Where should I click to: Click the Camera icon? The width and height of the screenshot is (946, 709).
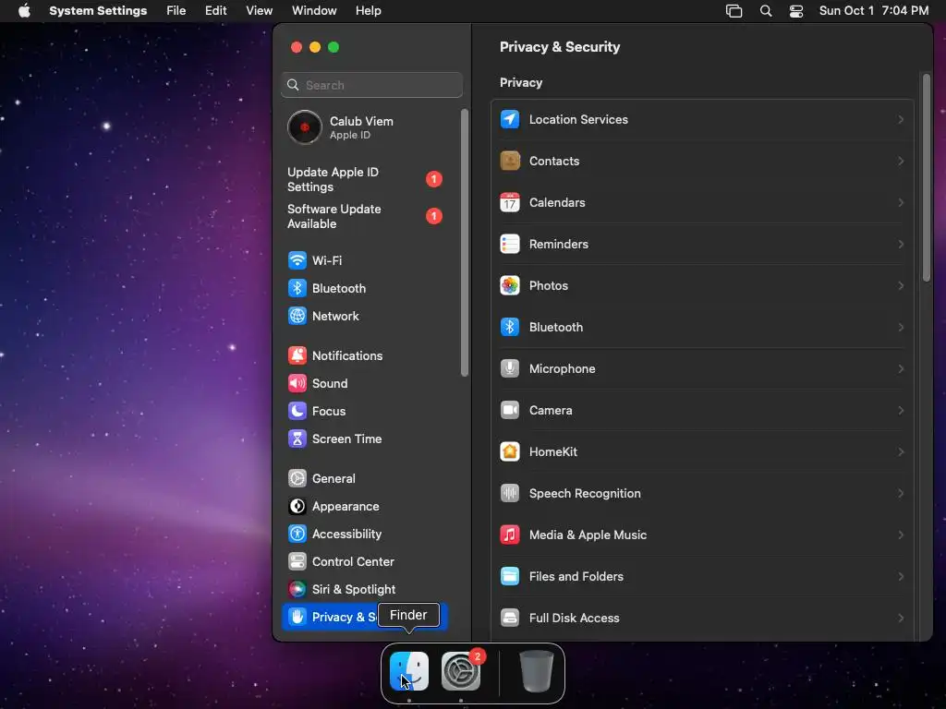[x=510, y=410]
